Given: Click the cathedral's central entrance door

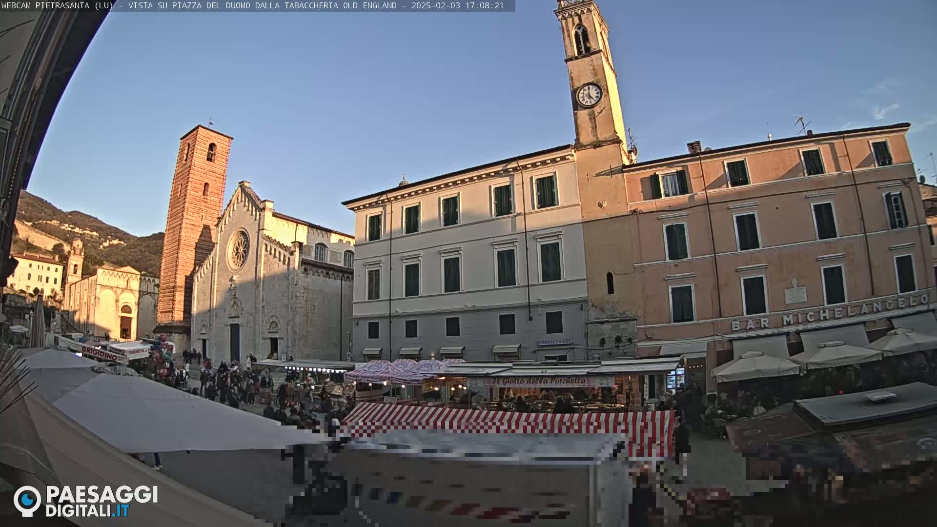Looking at the screenshot, I should click(x=235, y=342).
